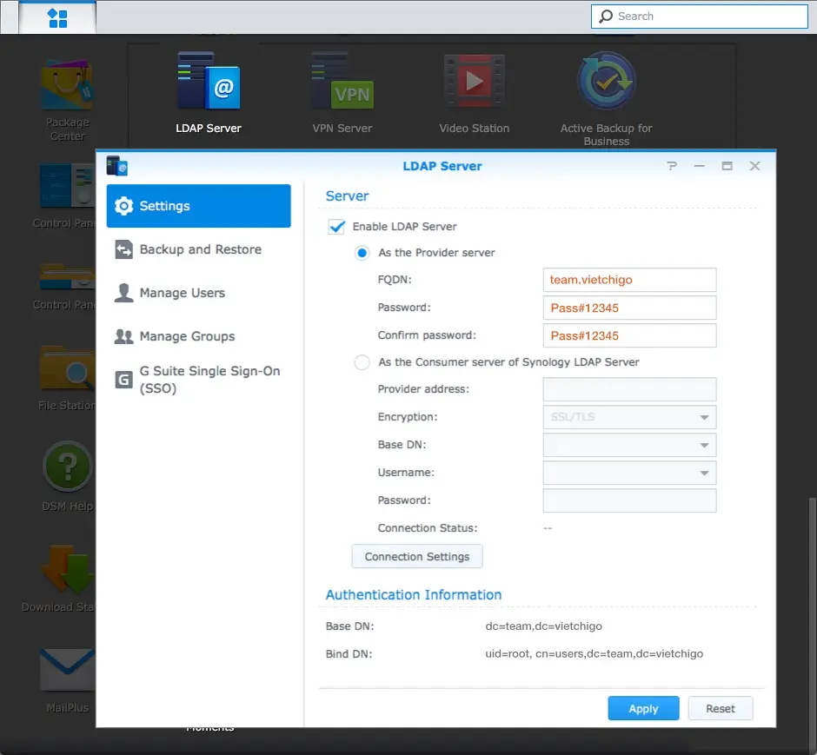Click the consumer Password field at bottom

[629, 500]
